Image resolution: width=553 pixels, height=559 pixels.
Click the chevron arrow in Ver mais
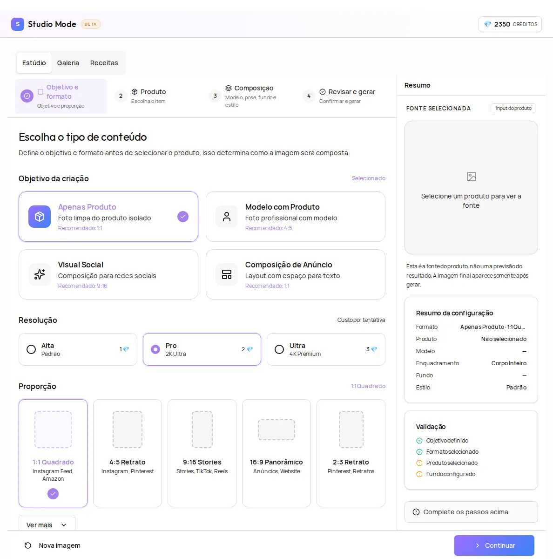coord(64,525)
